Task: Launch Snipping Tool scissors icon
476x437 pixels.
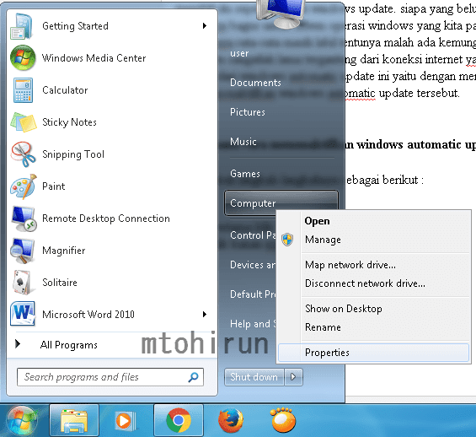Action: coord(23,154)
